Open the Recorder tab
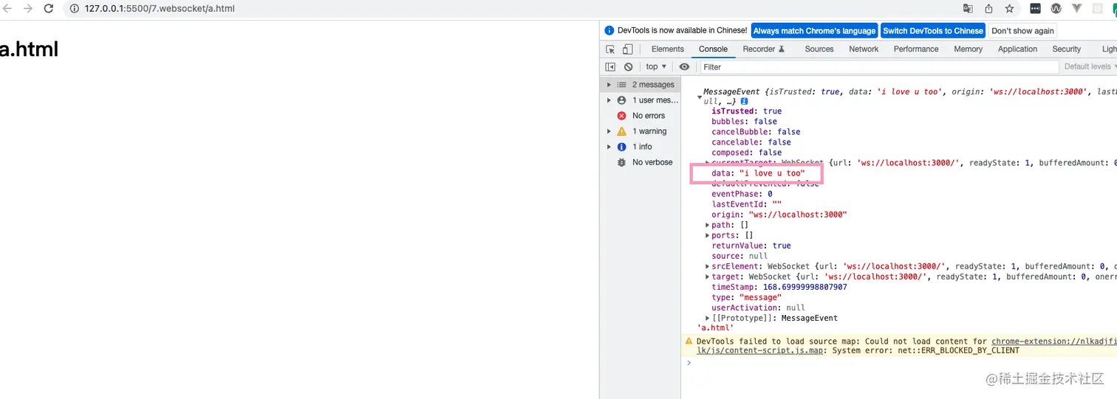Image resolution: width=1117 pixels, height=399 pixels. 765,49
